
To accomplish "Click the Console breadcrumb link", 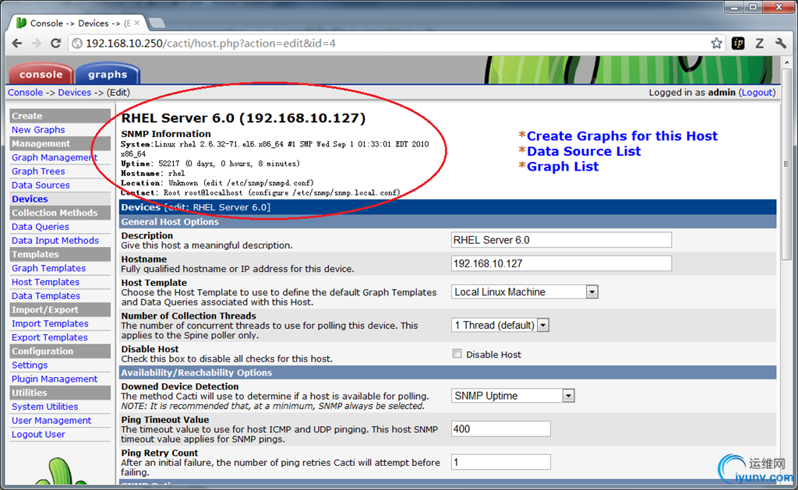I will 25,92.
